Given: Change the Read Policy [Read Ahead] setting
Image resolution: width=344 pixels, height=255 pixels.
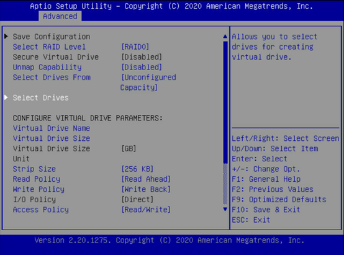Looking at the screenshot, I should coord(146,179).
